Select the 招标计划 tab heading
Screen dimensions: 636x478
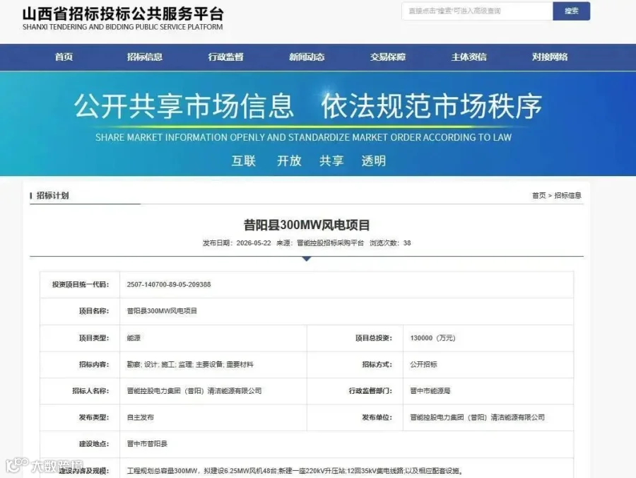click(x=53, y=196)
